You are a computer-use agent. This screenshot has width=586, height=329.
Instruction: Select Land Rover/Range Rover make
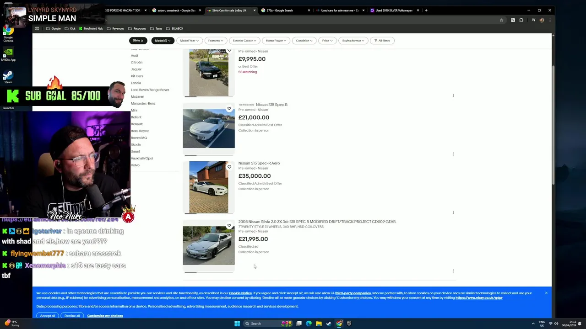[150, 90]
